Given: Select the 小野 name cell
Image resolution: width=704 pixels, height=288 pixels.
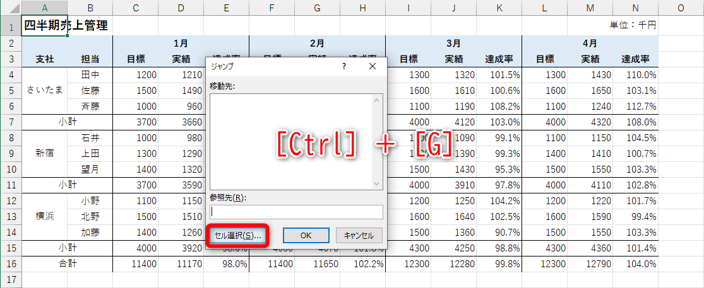Looking at the screenshot, I should (90, 200).
